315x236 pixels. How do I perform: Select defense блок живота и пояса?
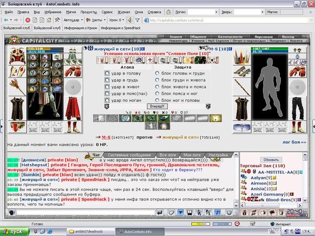pyautogui.click(x=157, y=87)
